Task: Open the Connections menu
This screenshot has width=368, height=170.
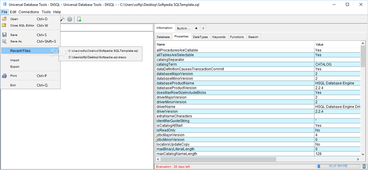Action: click(x=29, y=12)
